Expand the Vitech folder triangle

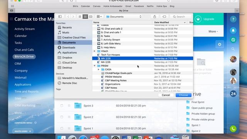95,51
